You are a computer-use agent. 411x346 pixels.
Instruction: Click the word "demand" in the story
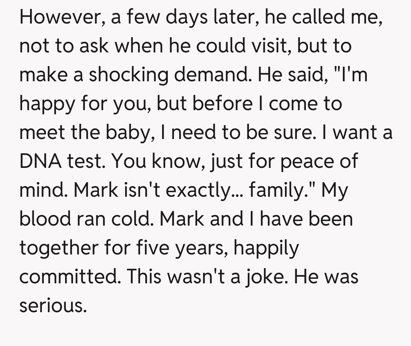pos(213,75)
